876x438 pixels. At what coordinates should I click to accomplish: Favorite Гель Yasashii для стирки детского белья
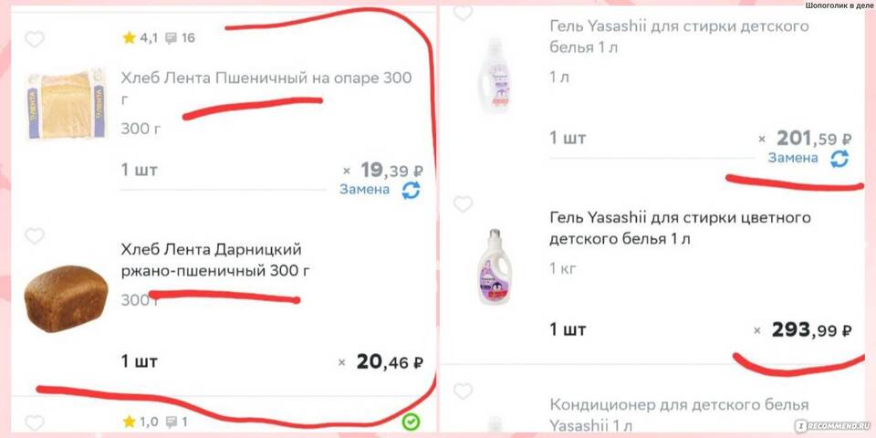click(x=463, y=12)
